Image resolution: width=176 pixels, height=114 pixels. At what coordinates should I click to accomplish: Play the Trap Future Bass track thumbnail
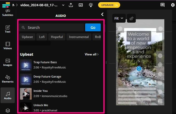click(x=26, y=65)
